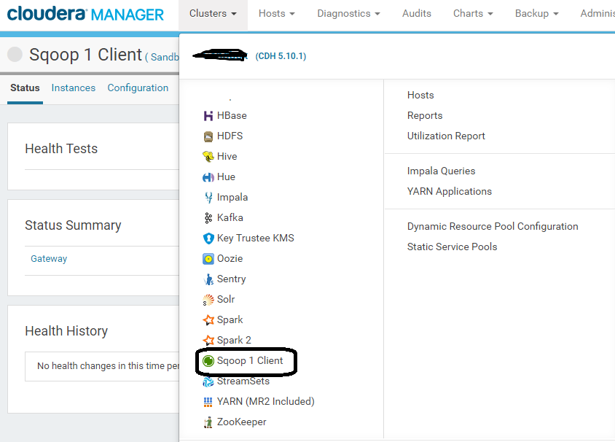The height and width of the screenshot is (442, 615).
Task: Open Dynamic Resource Pool Configuration
Action: pos(493,226)
